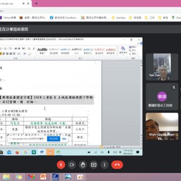The height and width of the screenshot is (181, 181).
Task: Click the volume icon in shared tray
Action: (102, 152)
